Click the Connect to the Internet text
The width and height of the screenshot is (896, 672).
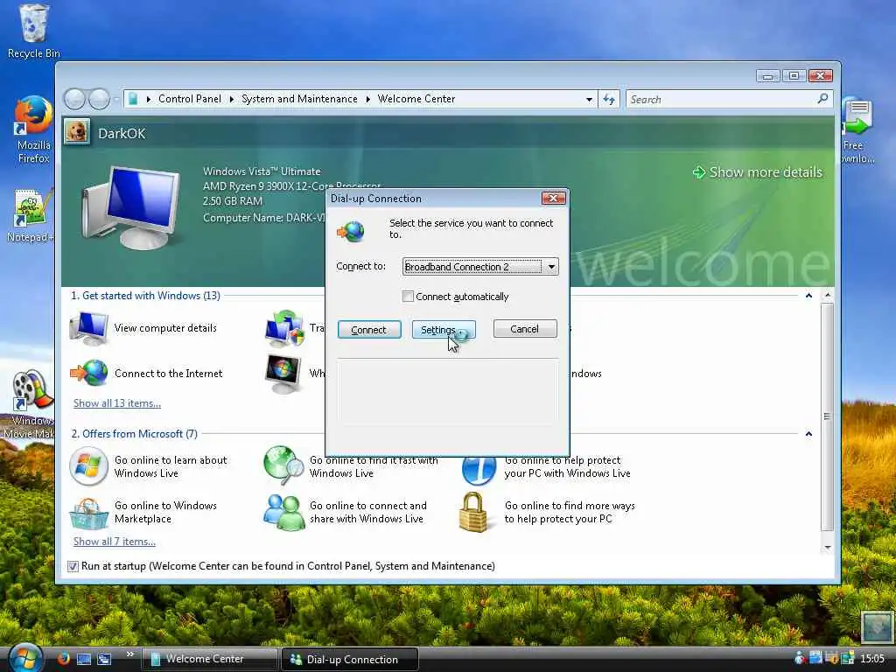169,373
